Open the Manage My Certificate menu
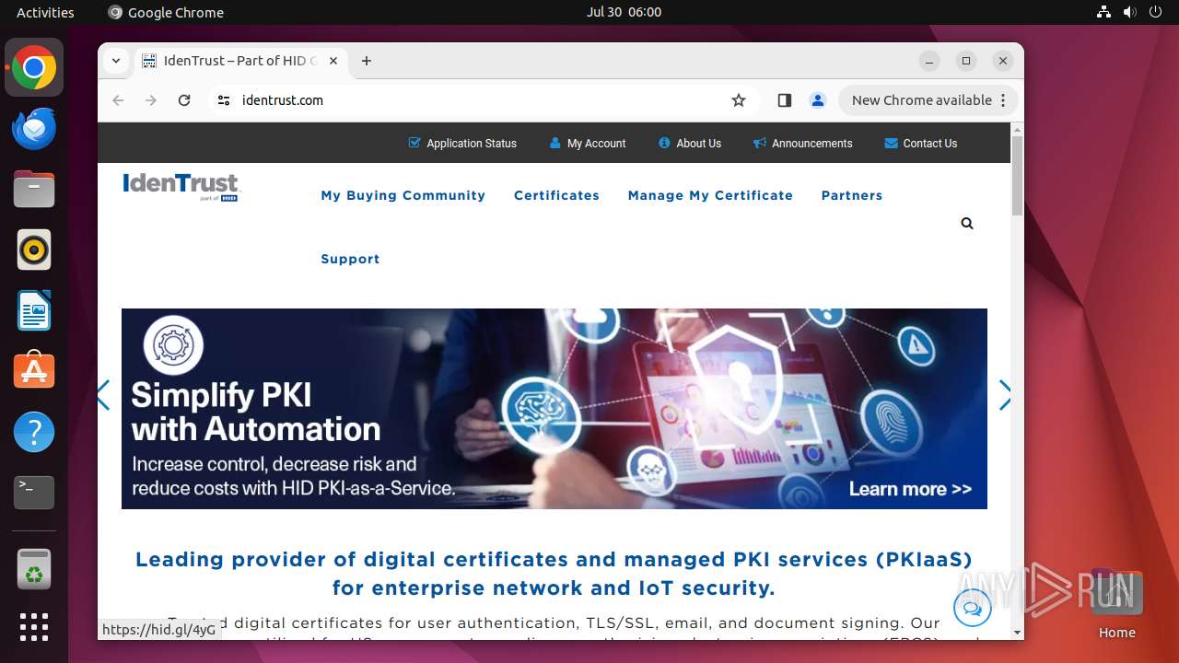The width and height of the screenshot is (1179, 663). coord(710,195)
